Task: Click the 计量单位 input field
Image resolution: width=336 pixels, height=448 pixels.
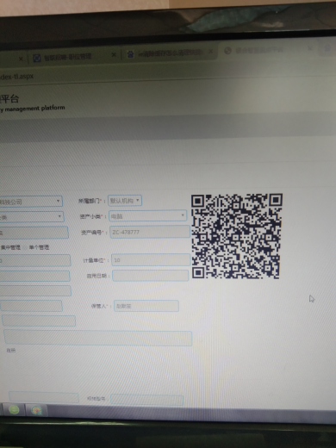Action: [x=151, y=260]
